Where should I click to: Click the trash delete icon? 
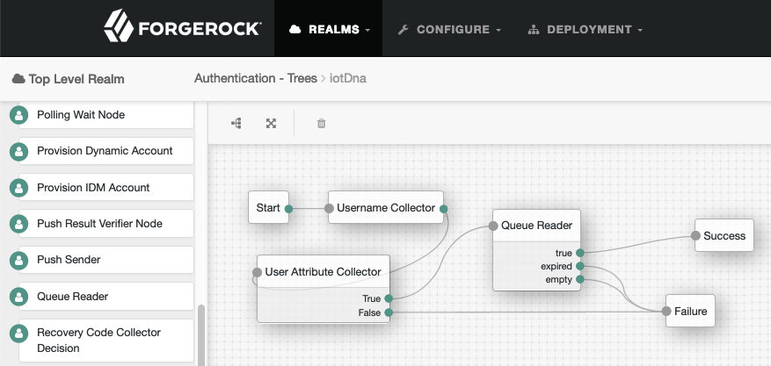321,123
